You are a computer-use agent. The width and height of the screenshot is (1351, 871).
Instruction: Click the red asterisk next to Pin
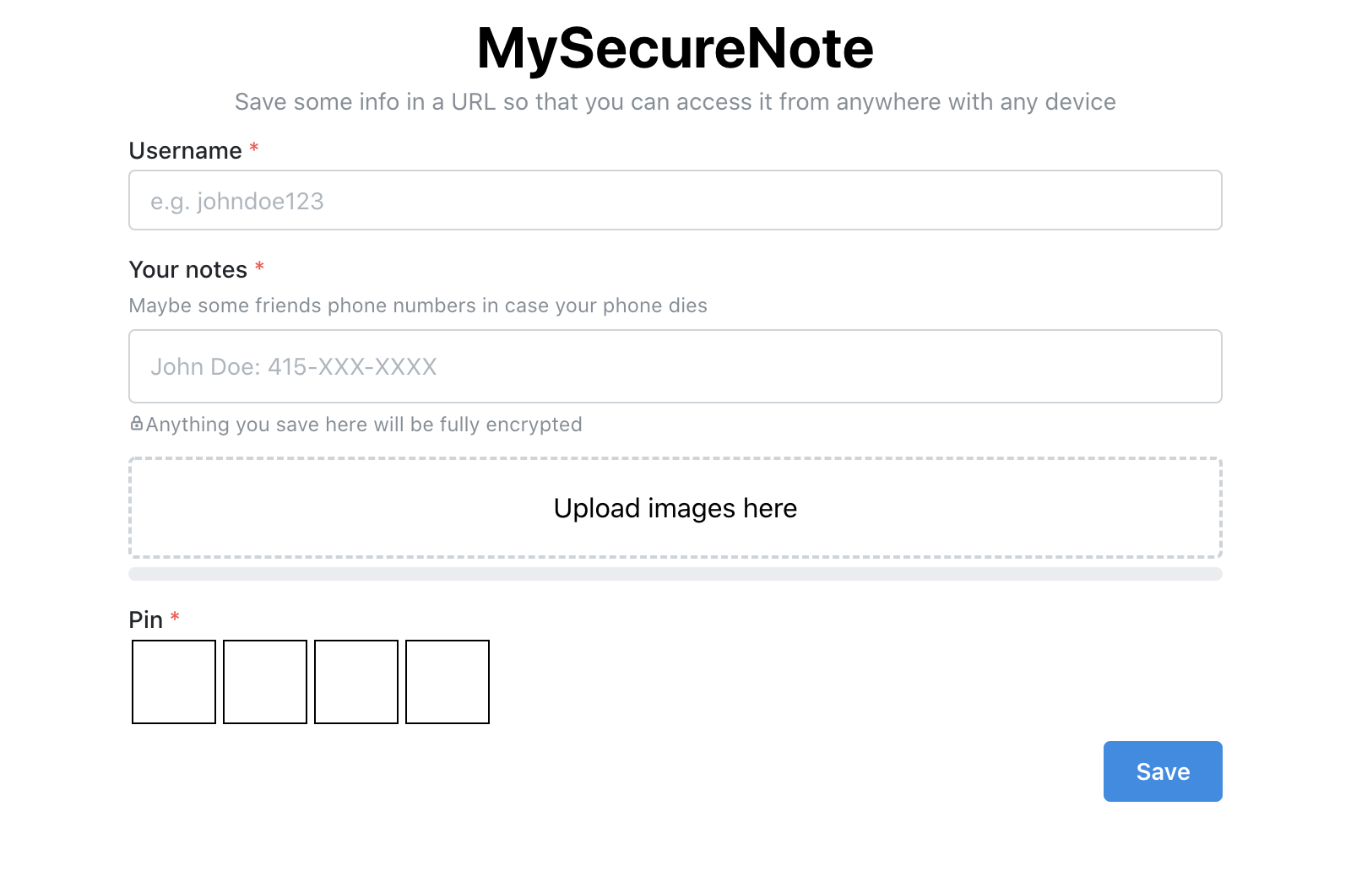pos(175,617)
